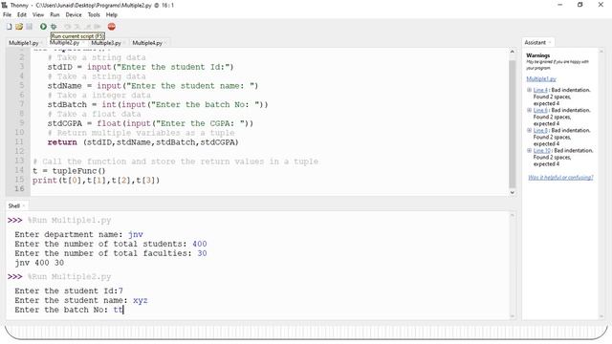This screenshot has width=612, height=344.
Task: Click the shell scrollbar up arrow
Action: coord(513,215)
